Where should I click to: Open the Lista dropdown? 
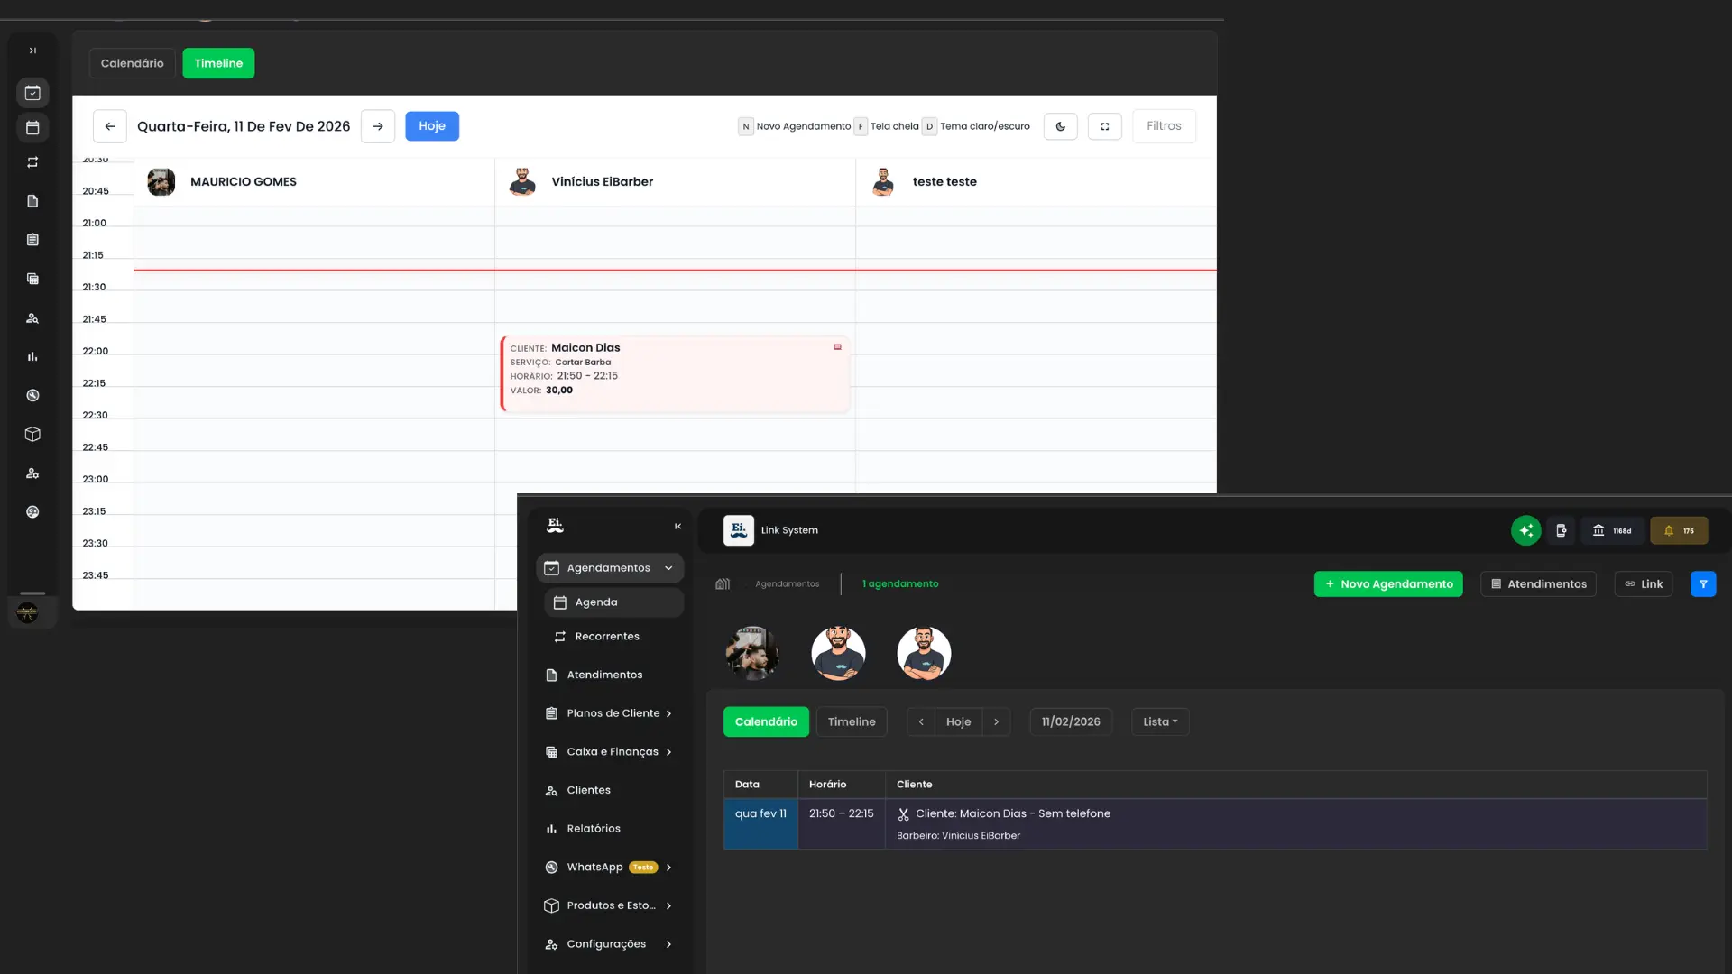point(1160,721)
